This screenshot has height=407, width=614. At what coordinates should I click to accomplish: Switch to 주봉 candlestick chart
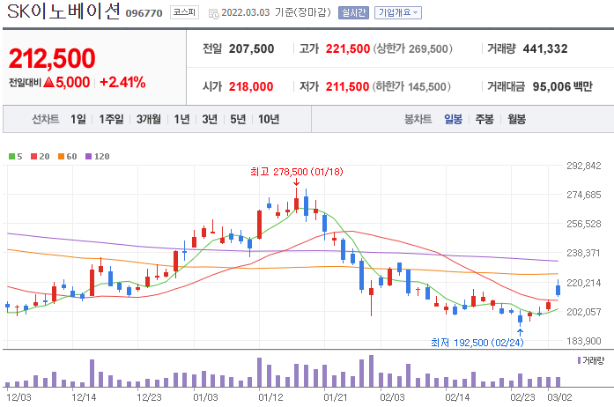(485, 119)
